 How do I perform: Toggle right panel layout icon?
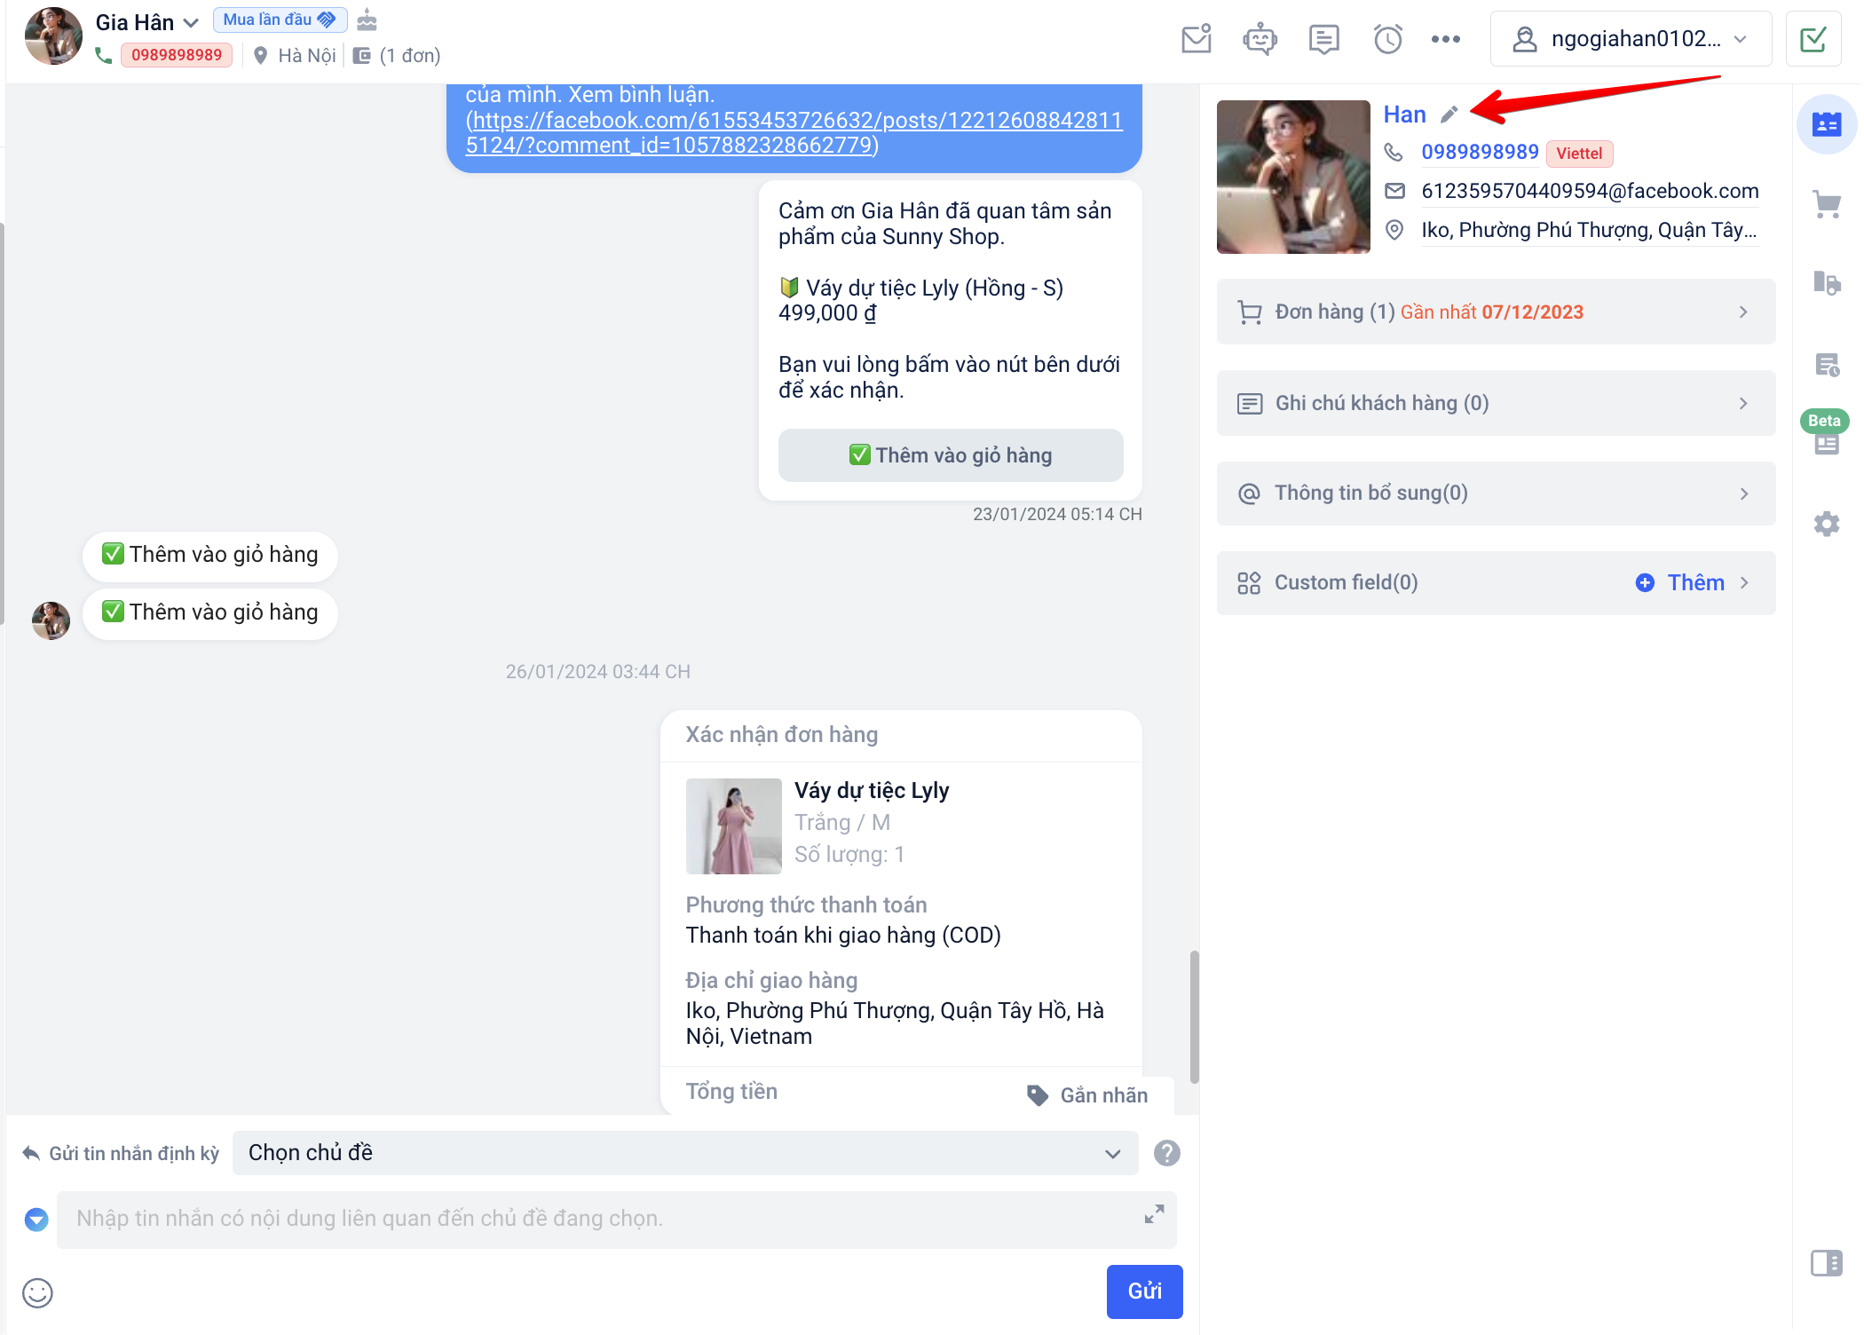pyautogui.click(x=1826, y=1262)
